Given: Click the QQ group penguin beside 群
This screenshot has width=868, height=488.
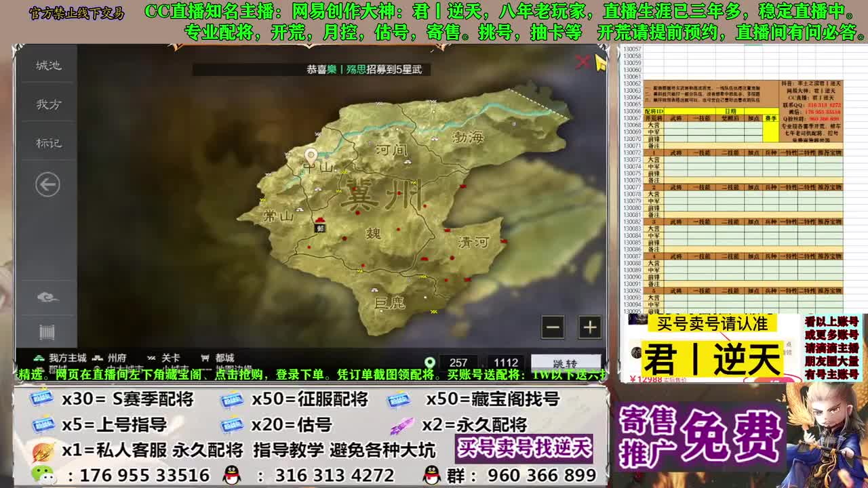Looking at the screenshot, I should point(431,474).
